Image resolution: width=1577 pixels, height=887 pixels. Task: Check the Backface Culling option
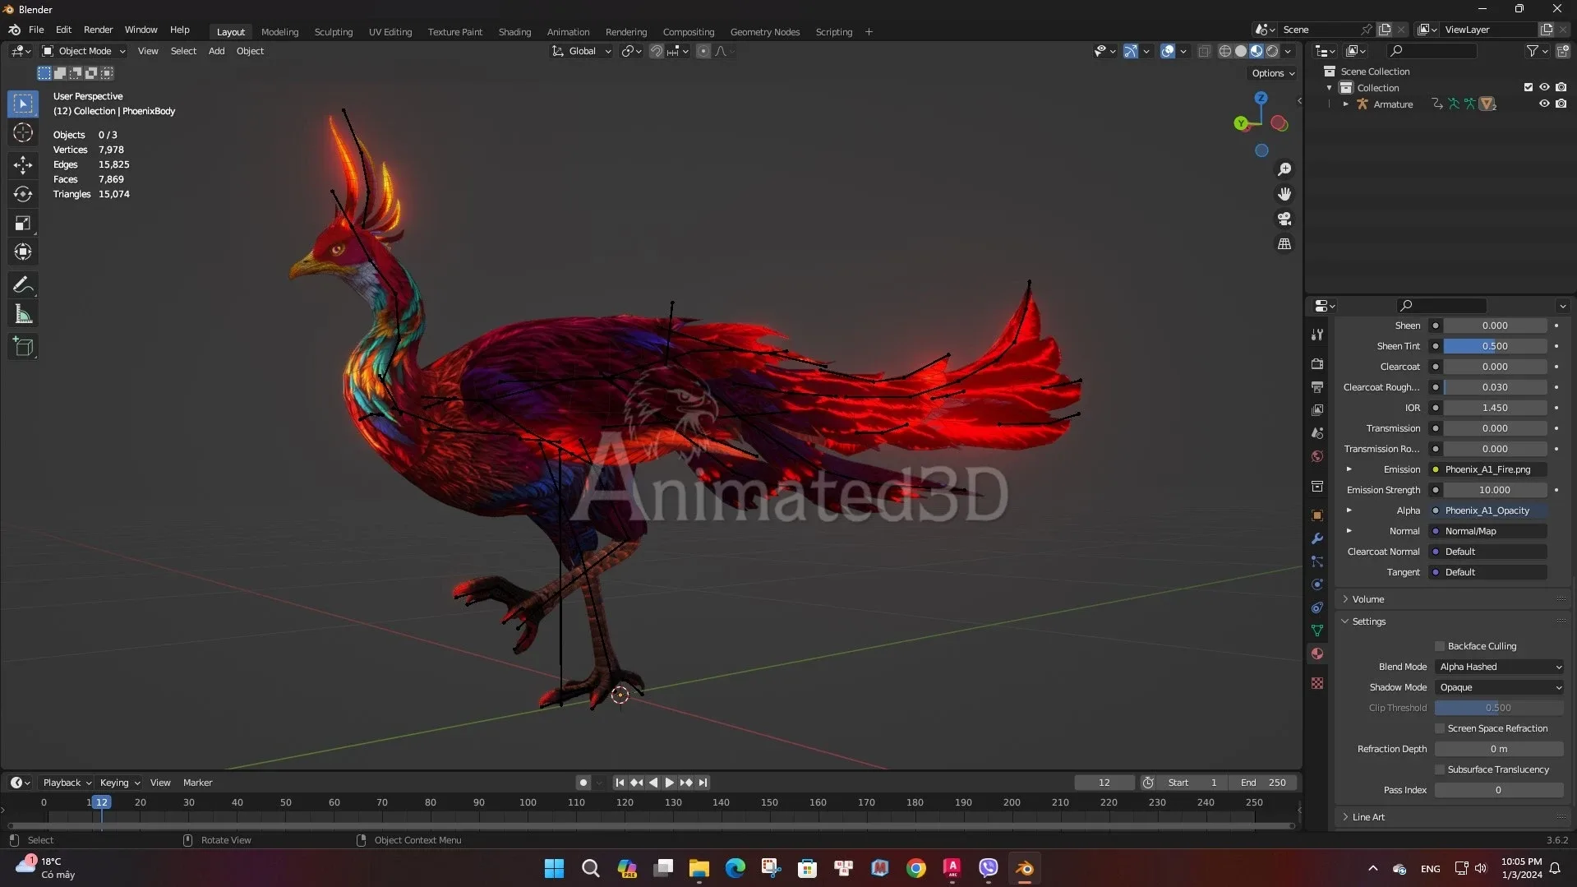[x=1439, y=646]
